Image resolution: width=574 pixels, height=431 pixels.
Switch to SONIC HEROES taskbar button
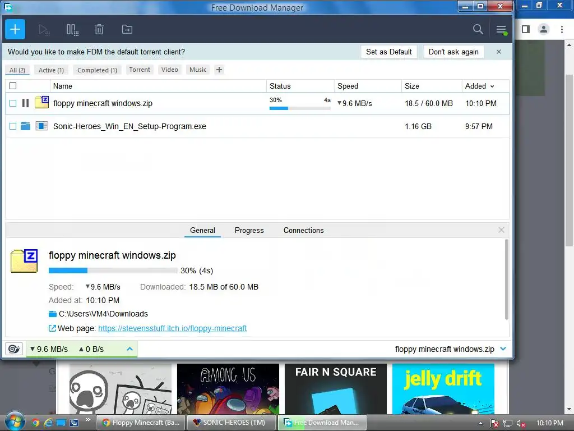click(231, 423)
